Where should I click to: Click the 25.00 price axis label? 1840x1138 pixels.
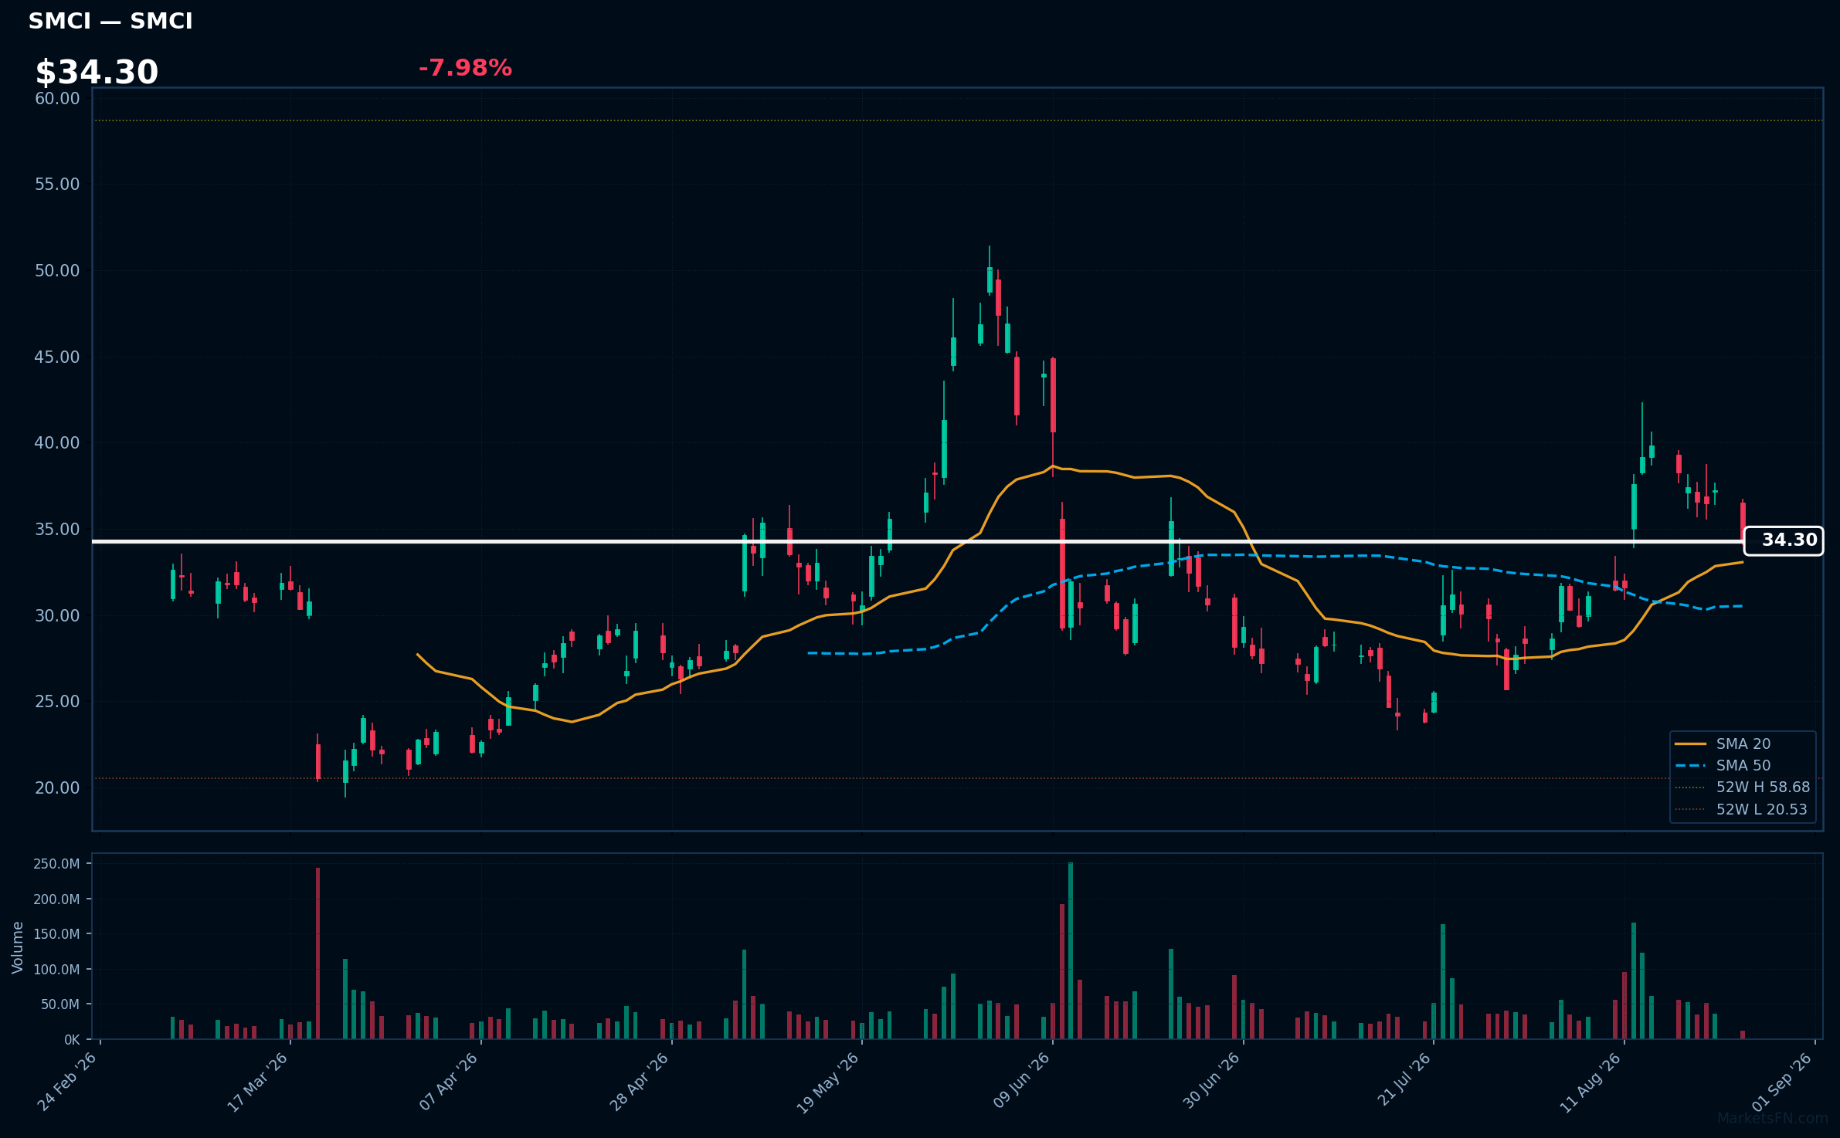57,702
